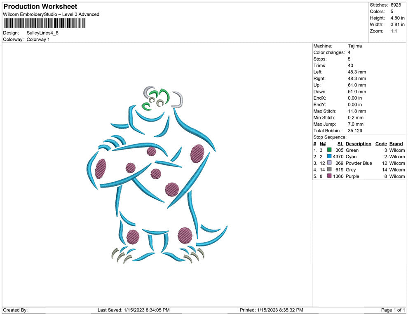Click the Last Saved timestamp
Image resolution: width=408 pixels, height=314 pixels.
133,310
